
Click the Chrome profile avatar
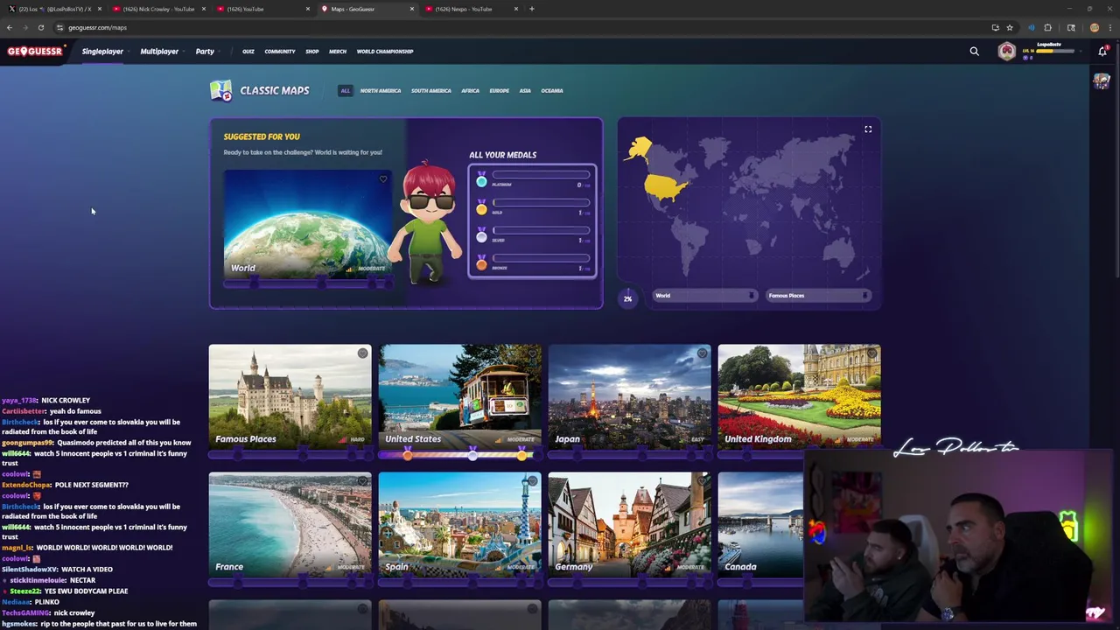[x=1094, y=27]
